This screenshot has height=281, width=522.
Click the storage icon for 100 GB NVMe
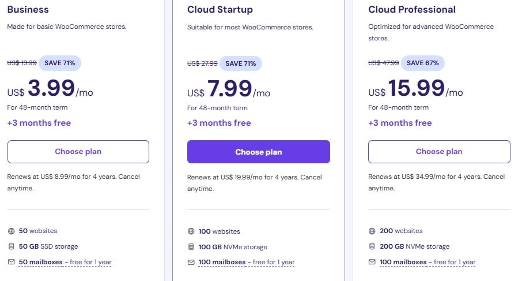191,247
